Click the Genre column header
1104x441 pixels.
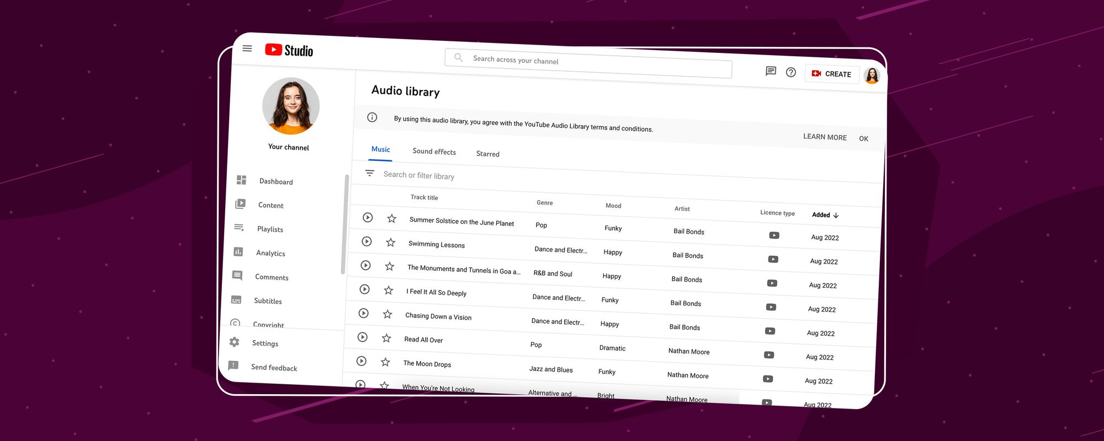544,203
